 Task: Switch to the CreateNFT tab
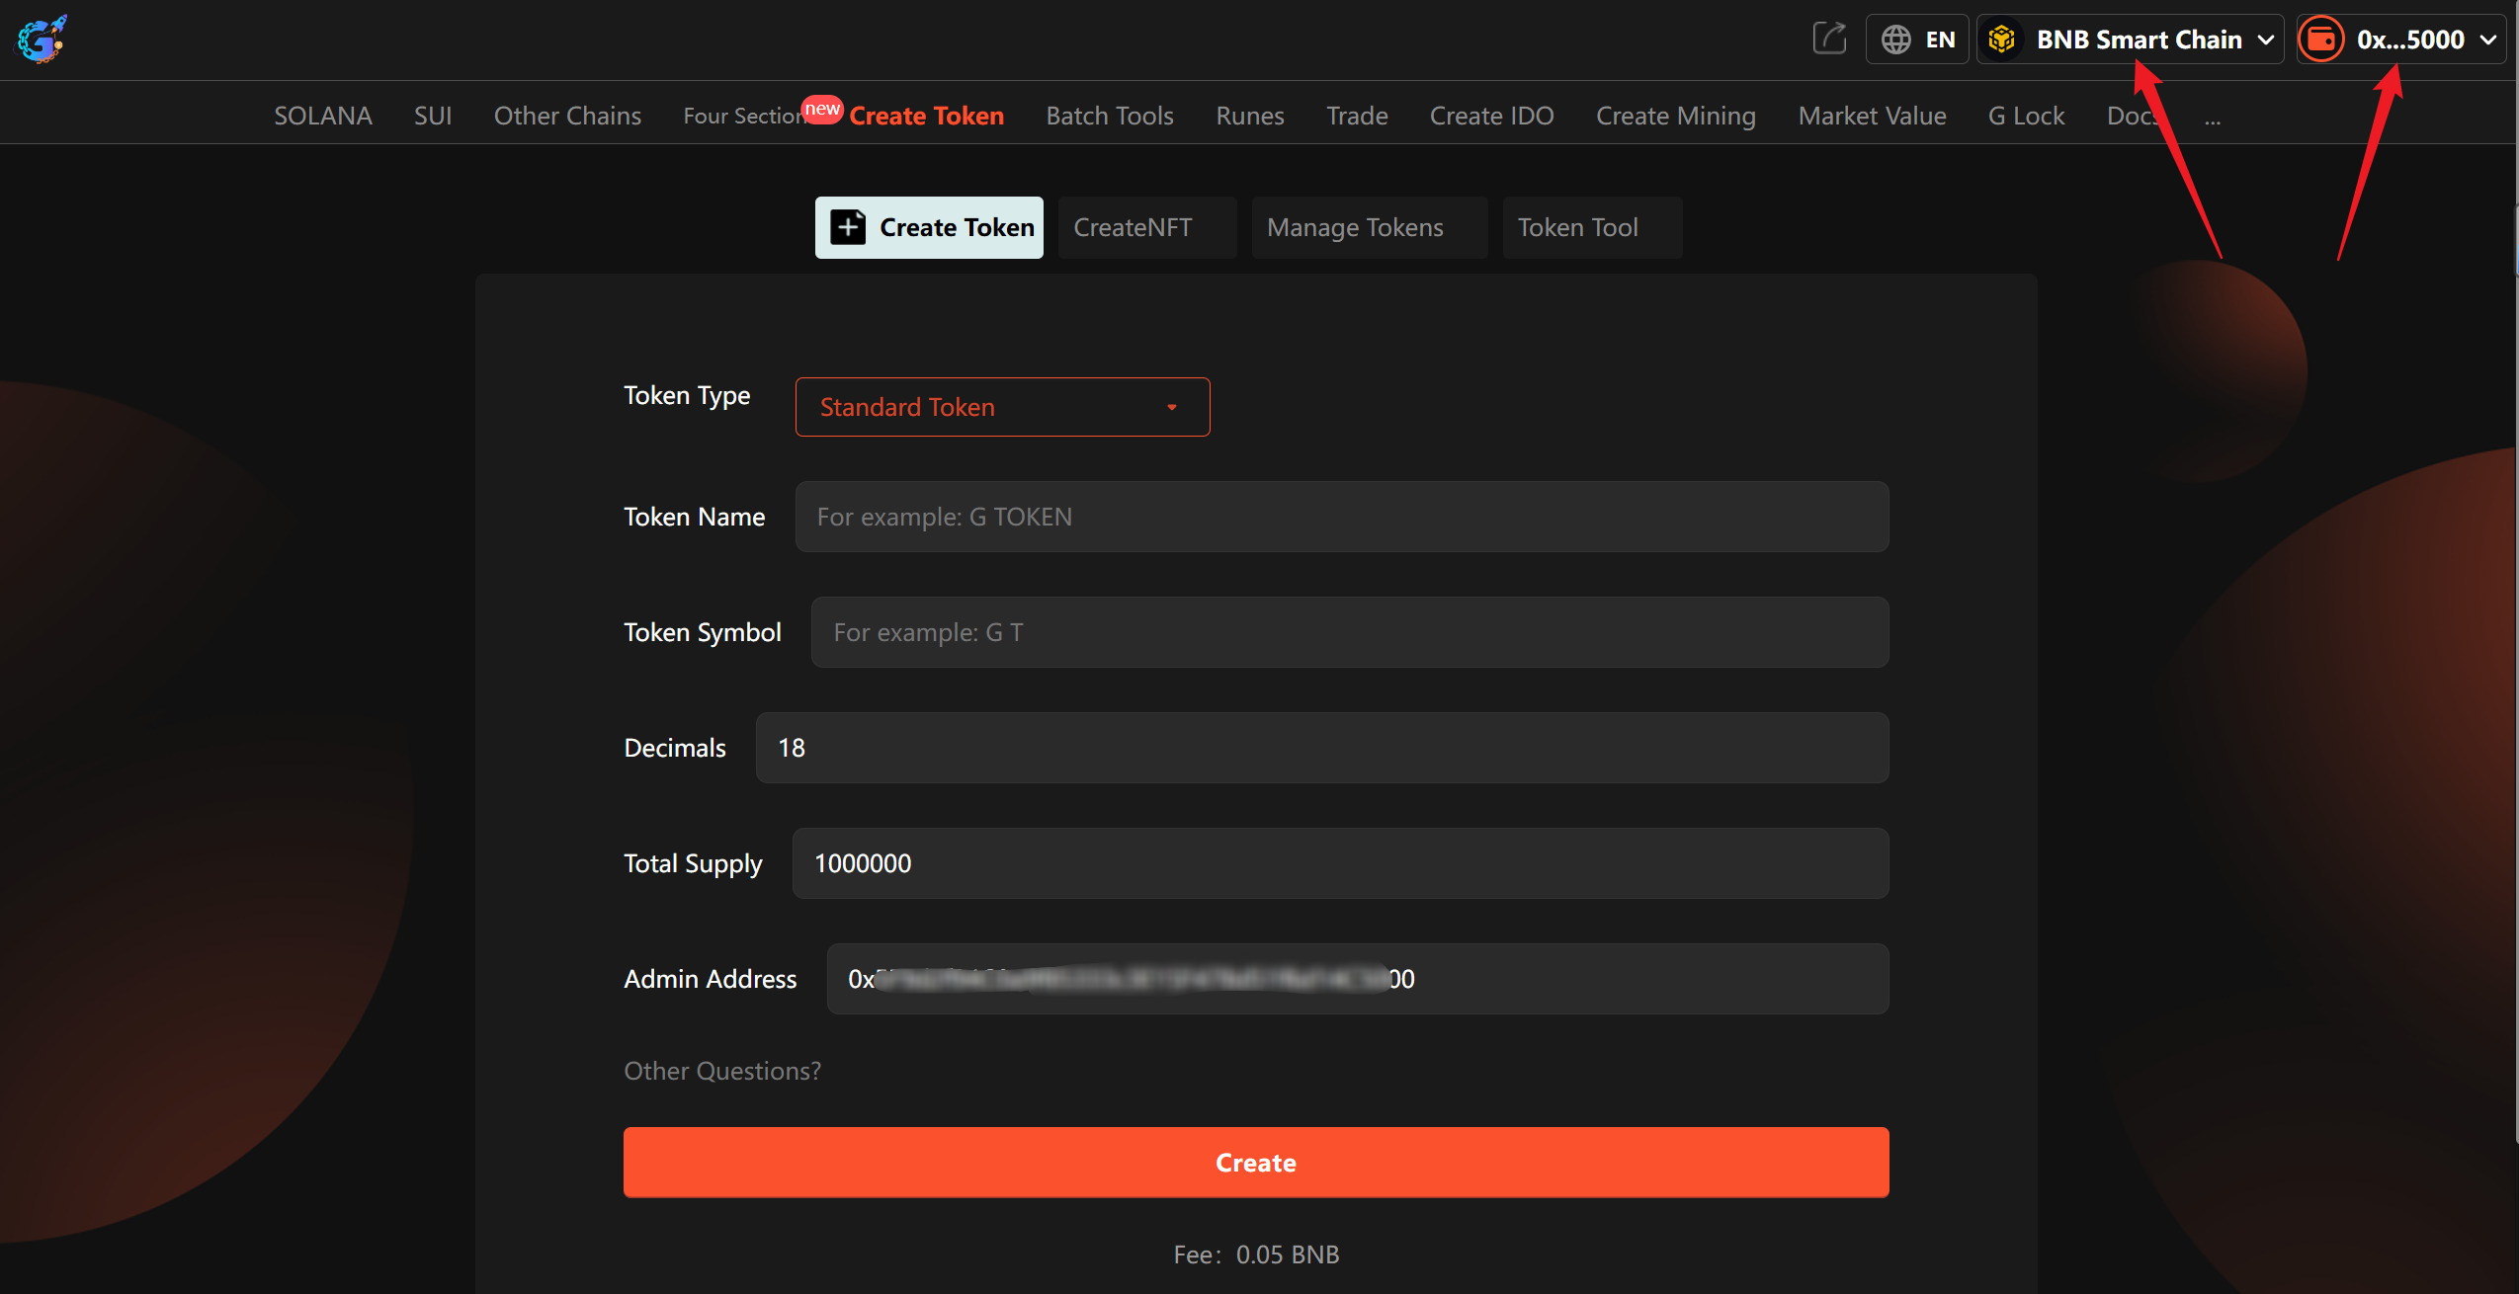[x=1133, y=227]
